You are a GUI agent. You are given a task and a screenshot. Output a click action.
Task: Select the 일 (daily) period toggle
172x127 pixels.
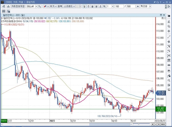(x=84, y=7)
